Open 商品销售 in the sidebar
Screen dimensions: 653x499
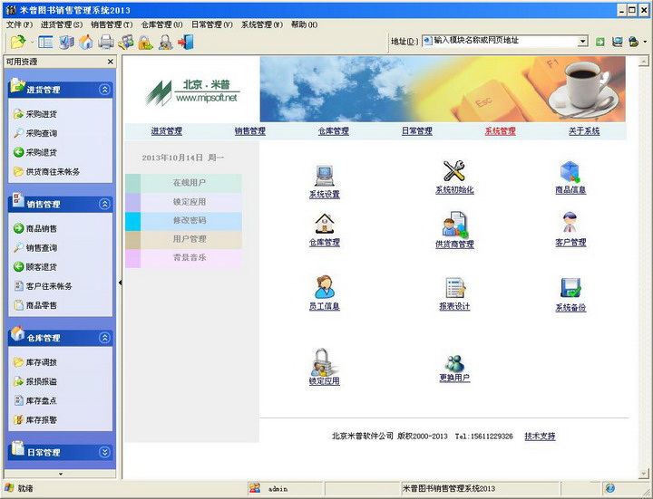pyautogui.click(x=35, y=228)
